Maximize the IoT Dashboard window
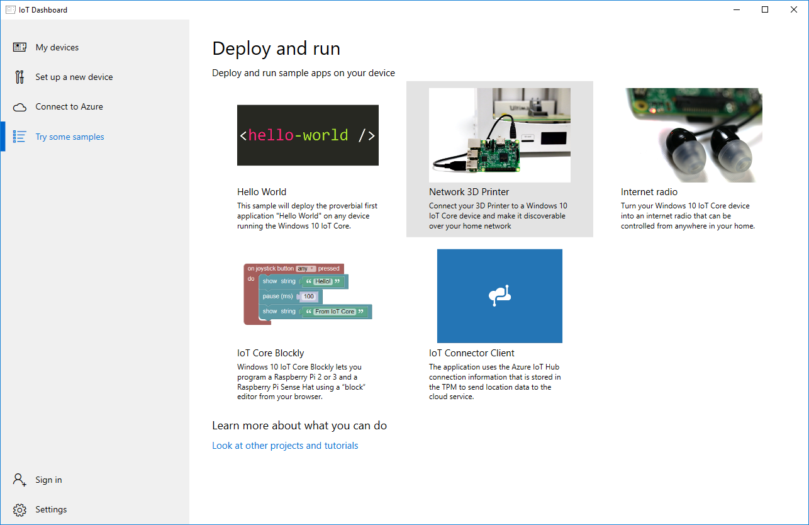This screenshot has height=525, width=809. tap(765, 9)
